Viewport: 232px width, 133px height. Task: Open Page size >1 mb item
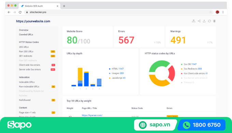[x=27, y=113]
